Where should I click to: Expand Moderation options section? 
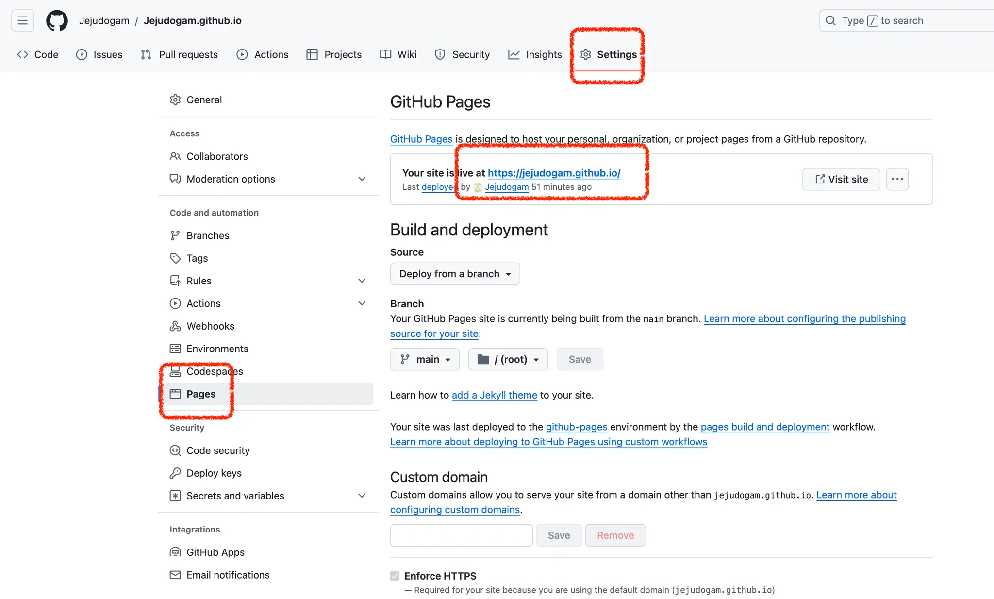pos(362,179)
